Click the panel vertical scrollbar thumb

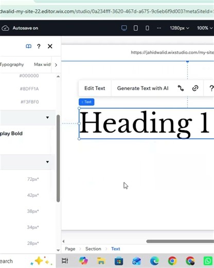click(x=58, y=158)
